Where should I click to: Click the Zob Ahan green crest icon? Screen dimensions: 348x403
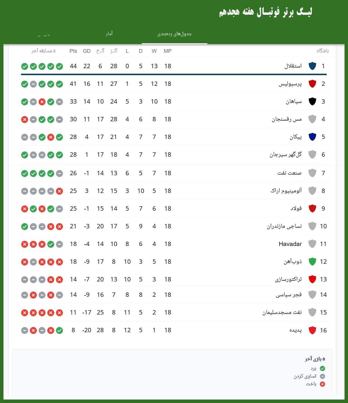[313, 261]
